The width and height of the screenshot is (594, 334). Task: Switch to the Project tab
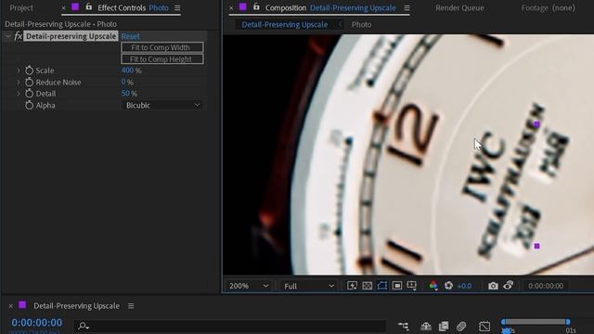[x=21, y=8]
